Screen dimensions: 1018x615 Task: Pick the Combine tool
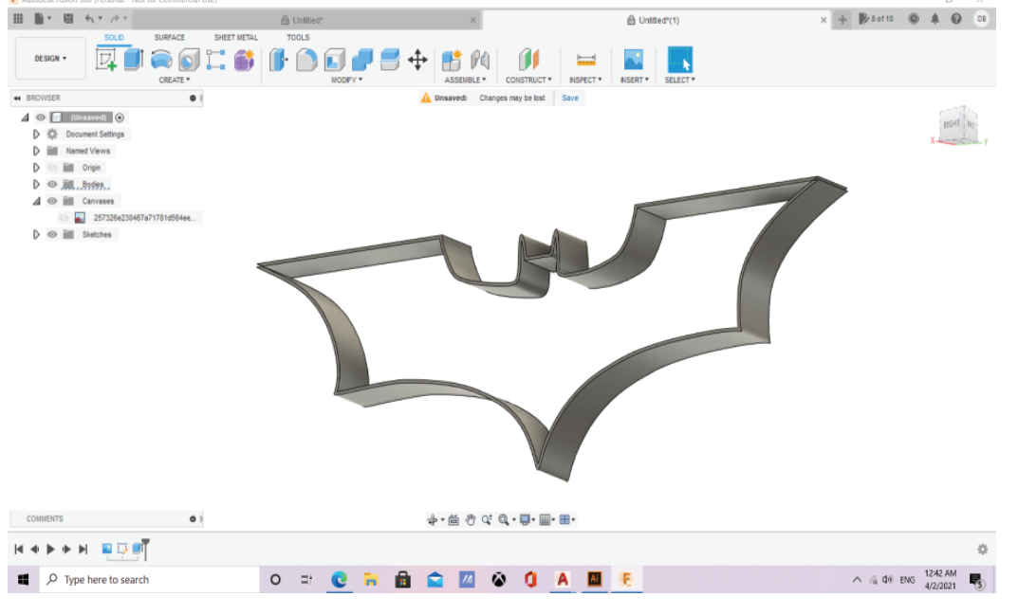coord(362,60)
